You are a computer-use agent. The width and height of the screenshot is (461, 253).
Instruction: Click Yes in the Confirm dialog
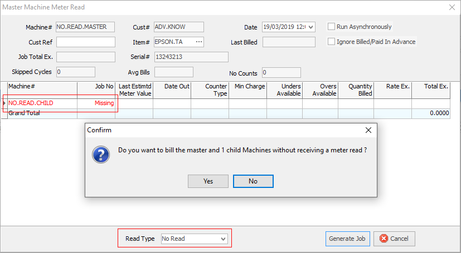208,181
